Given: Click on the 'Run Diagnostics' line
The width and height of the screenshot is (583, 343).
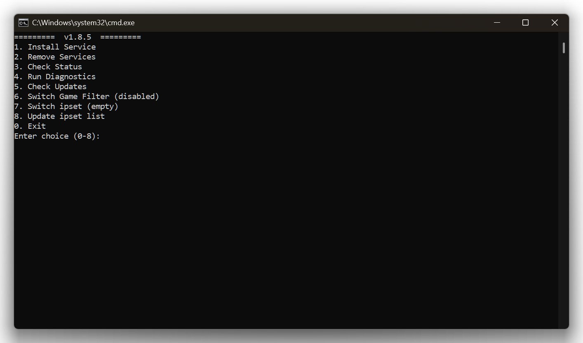Looking at the screenshot, I should pyautogui.click(x=55, y=77).
